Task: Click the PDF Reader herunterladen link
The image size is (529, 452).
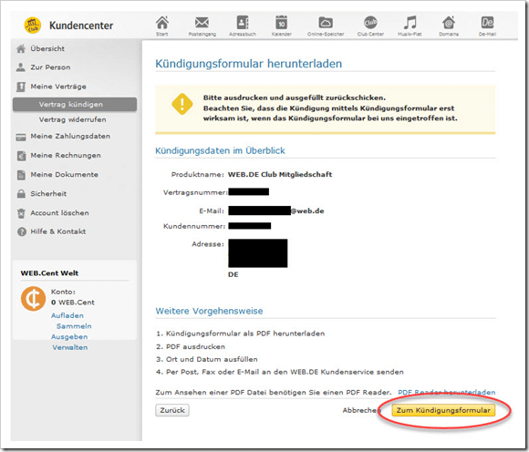Action: pyautogui.click(x=447, y=393)
